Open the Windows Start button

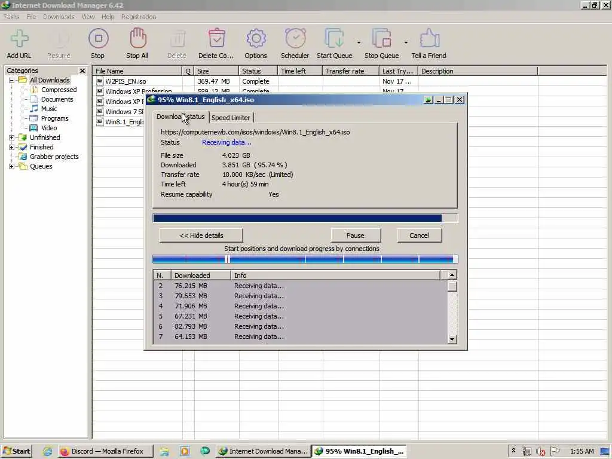click(x=17, y=451)
